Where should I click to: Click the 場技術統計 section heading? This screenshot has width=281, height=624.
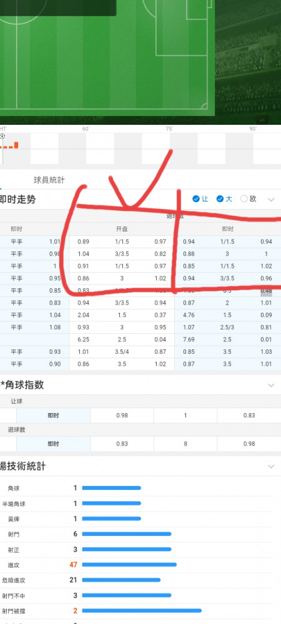pos(22,466)
